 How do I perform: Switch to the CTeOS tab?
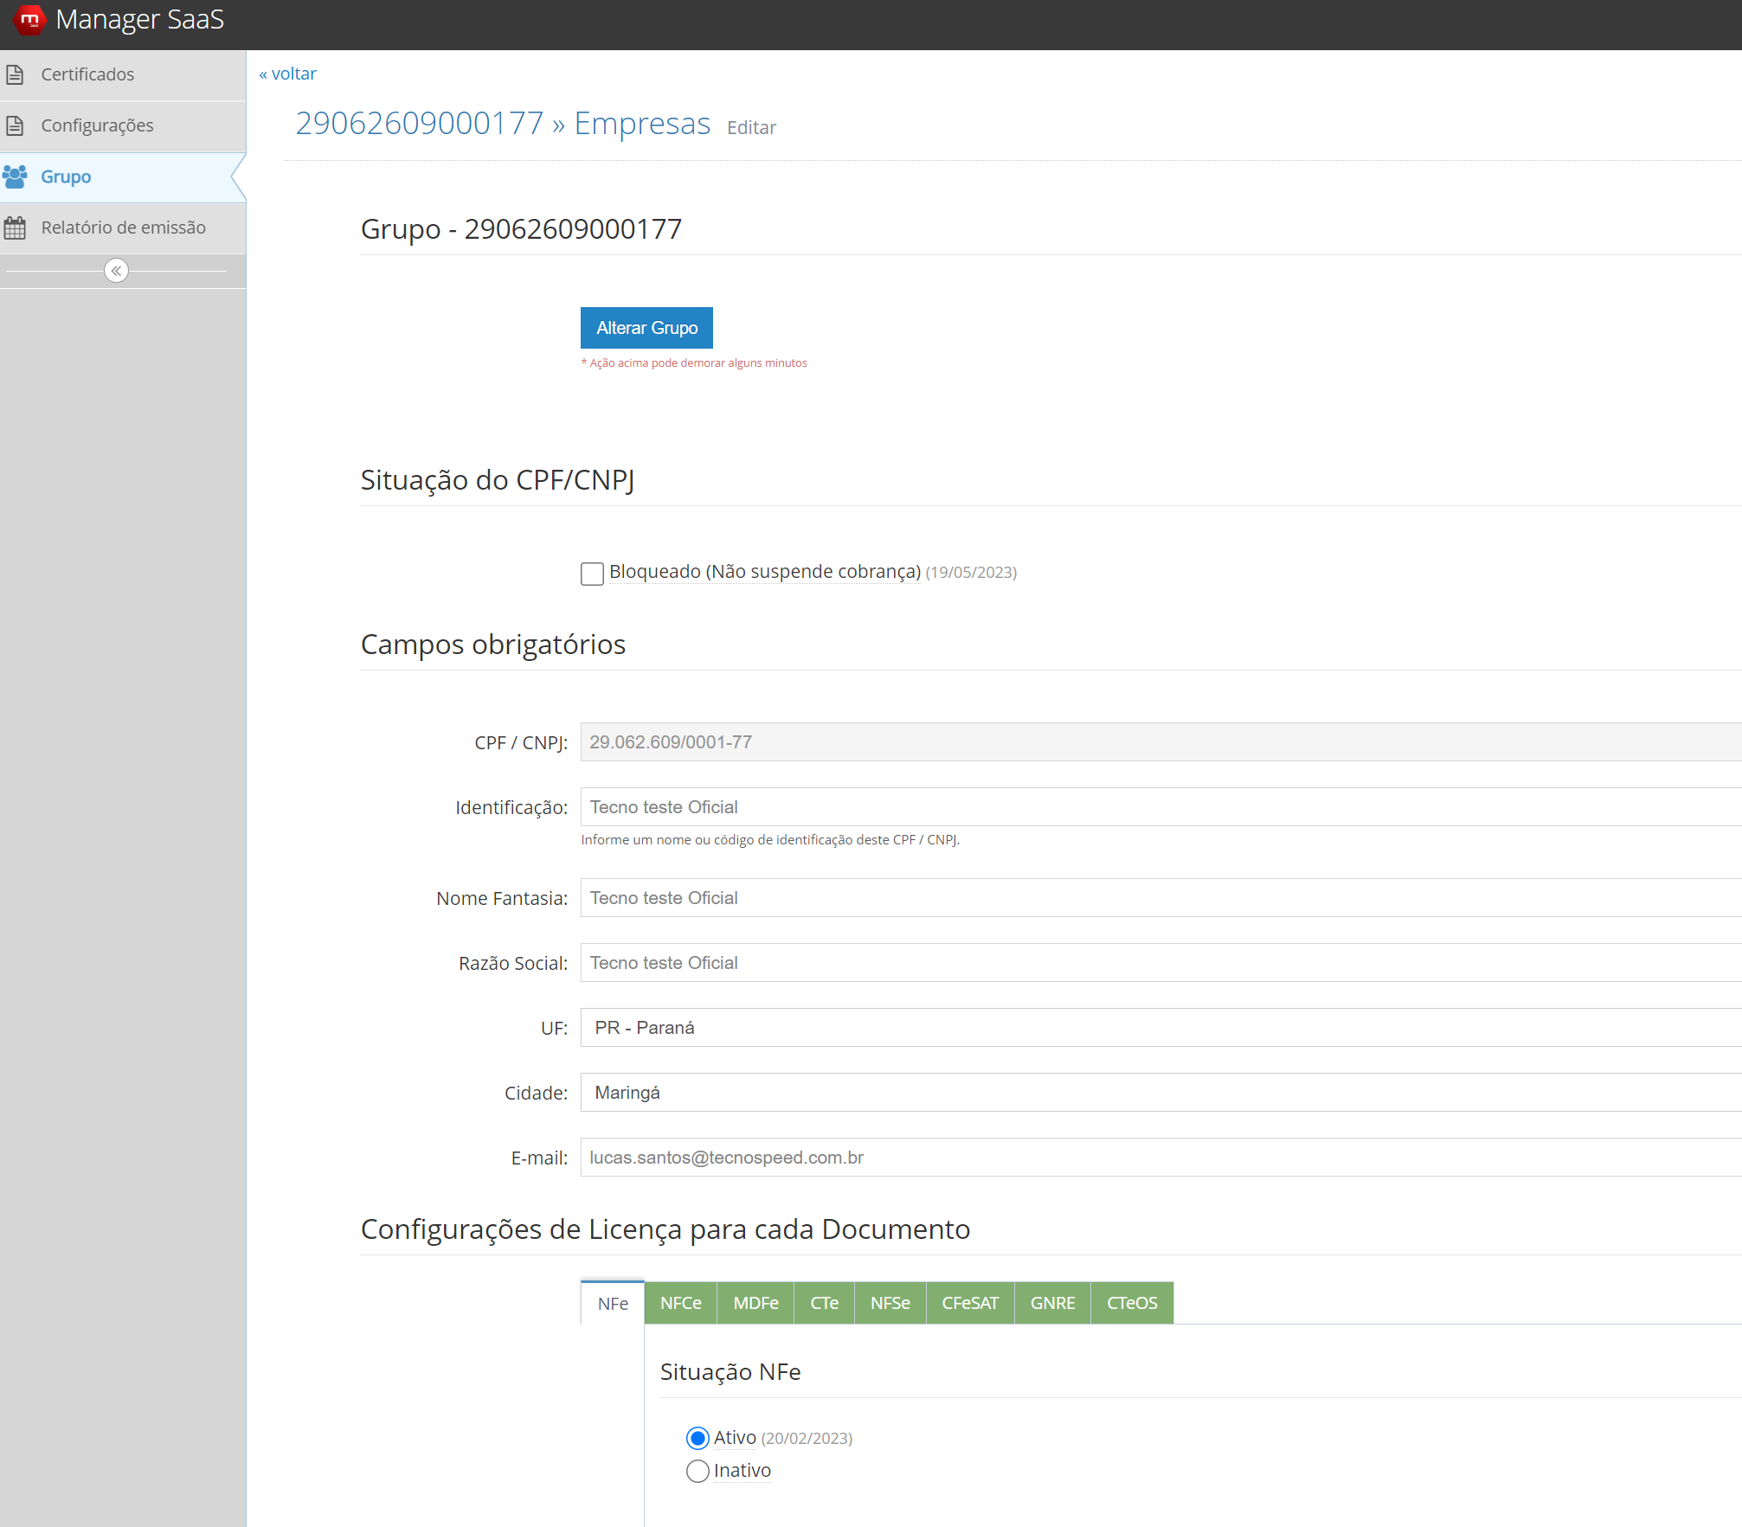point(1132,1302)
